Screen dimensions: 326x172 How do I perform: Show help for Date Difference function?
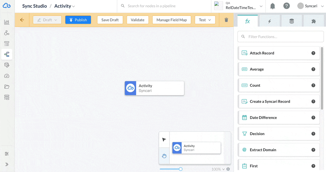(x=313, y=117)
